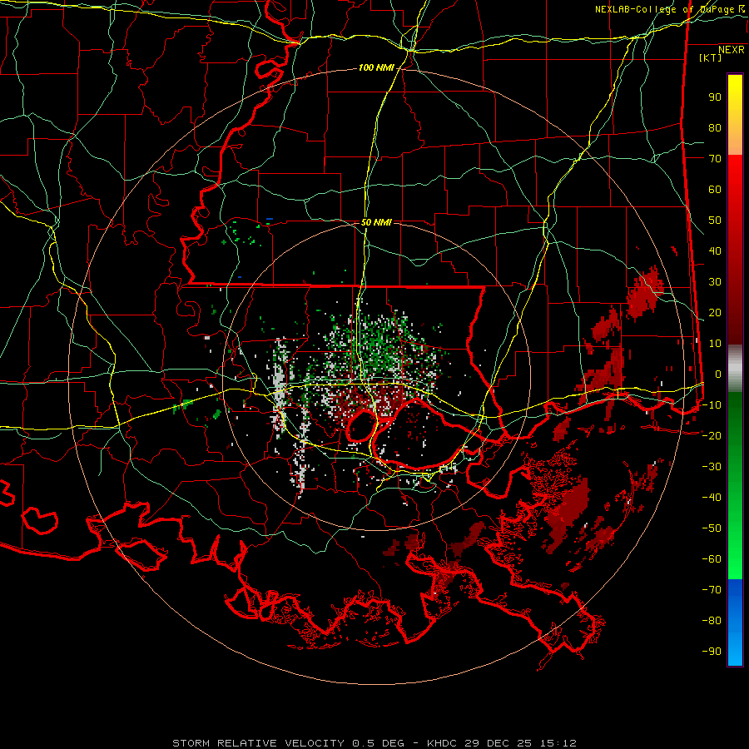The height and width of the screenshot is (749, 749).
Task: Click the -50 scale label
Action: pyautogui.click(x=712, y=528)
